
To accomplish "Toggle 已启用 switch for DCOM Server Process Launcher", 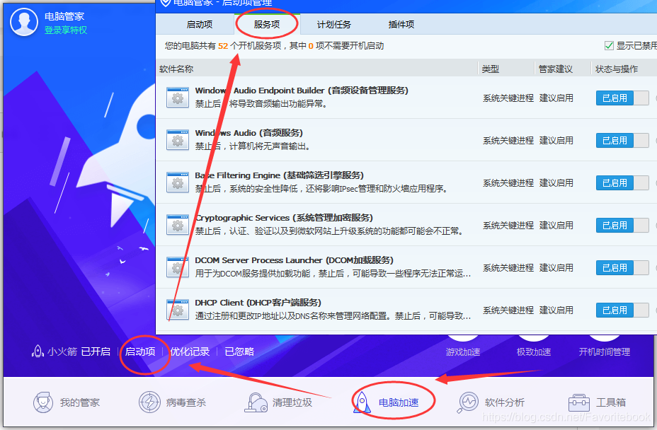I will (622, 267).
